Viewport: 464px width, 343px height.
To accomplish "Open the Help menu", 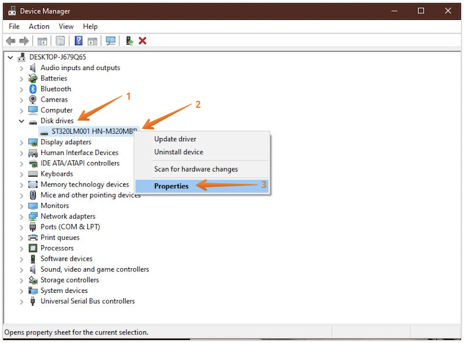I will (x=90, y=27).
